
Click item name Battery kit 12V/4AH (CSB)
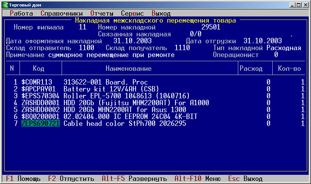point(111,89)
